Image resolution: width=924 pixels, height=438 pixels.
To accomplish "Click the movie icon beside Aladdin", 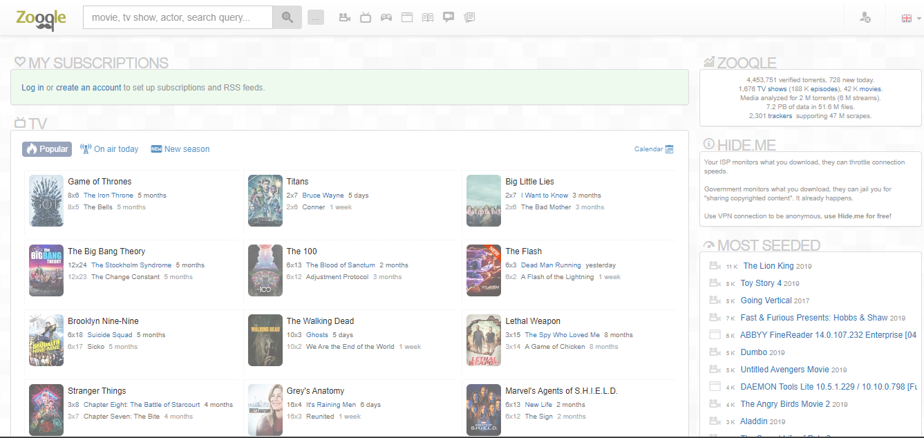I will (715, 421).
